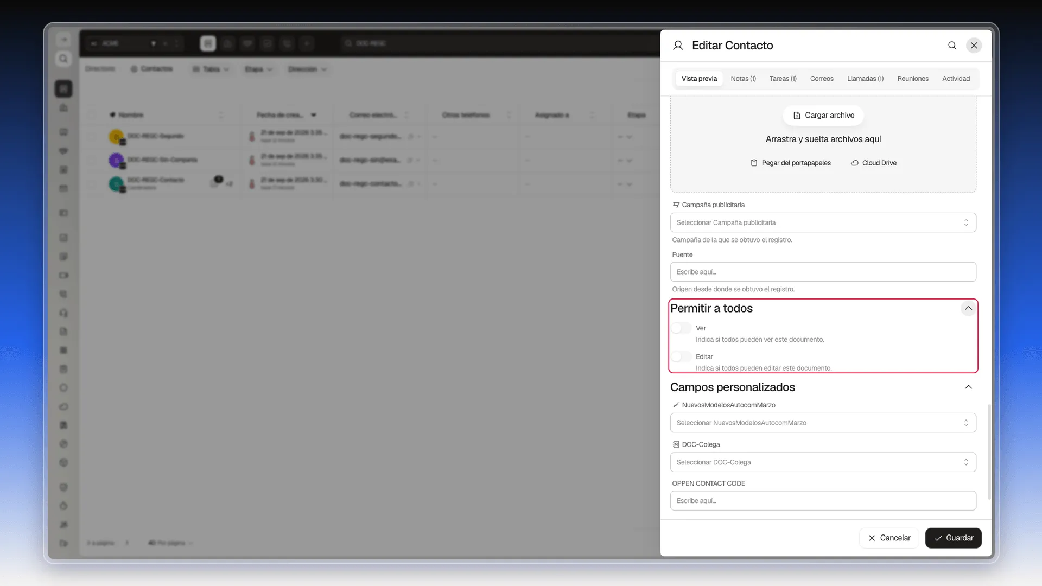Click the X icon on Cancelar button
Viewport: 1042px width, 586px height.
click(x=872, y=538)
